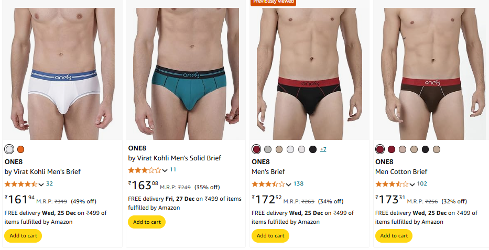
Task: Expand the rating dropdown beside 11 reviews
Action: [165, 170]
